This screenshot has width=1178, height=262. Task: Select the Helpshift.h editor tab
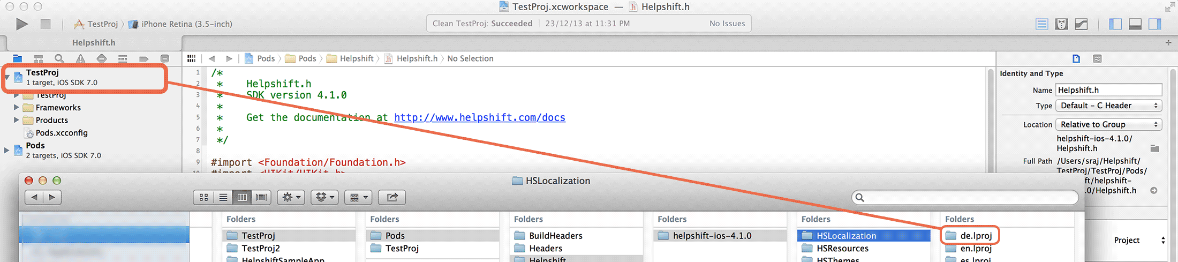click(94, 42)
